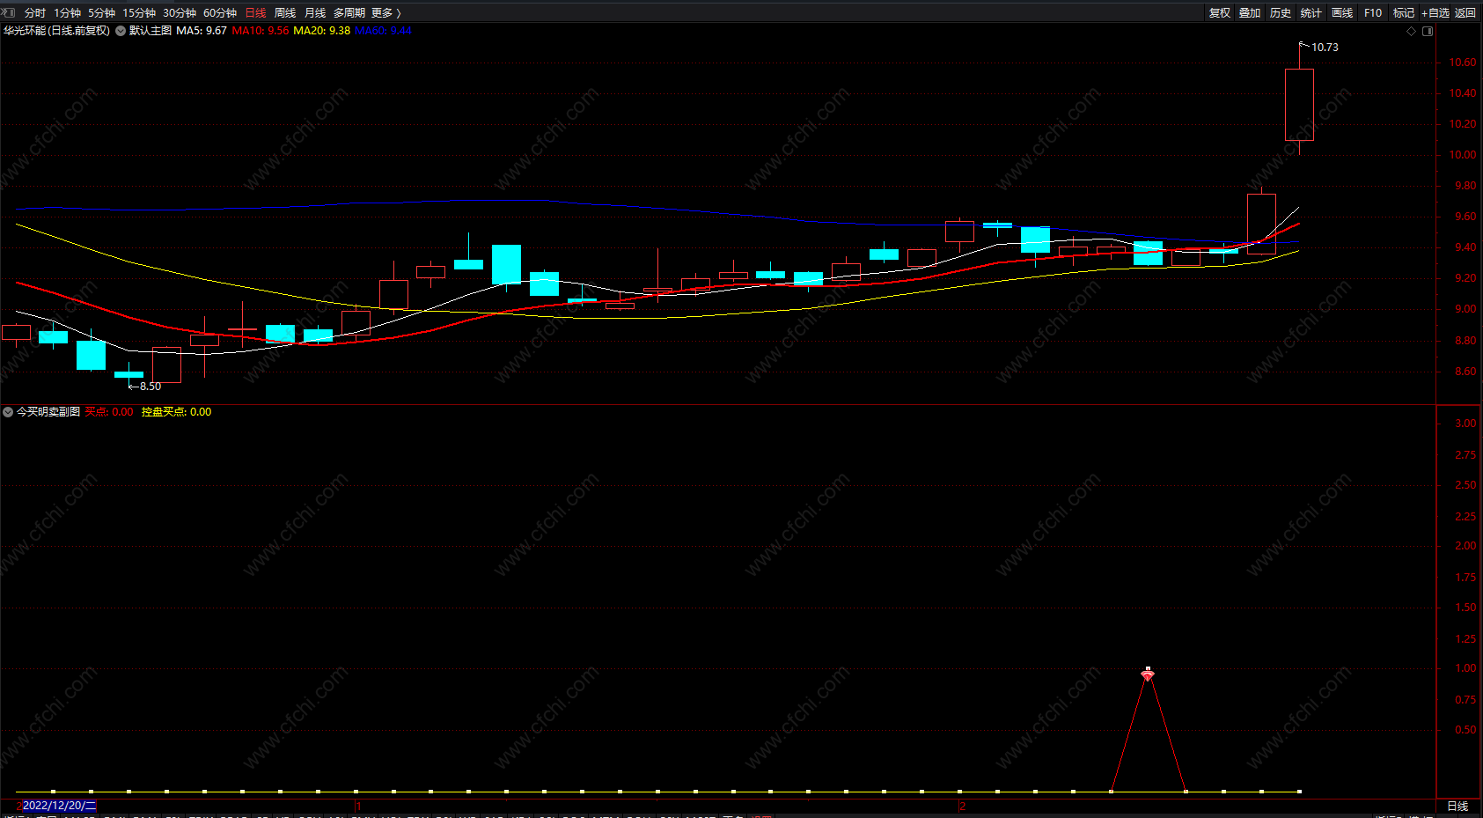Open the F10 company info button
Image resolution: width=1483 pixels, height=818 pixels.
1373,13
